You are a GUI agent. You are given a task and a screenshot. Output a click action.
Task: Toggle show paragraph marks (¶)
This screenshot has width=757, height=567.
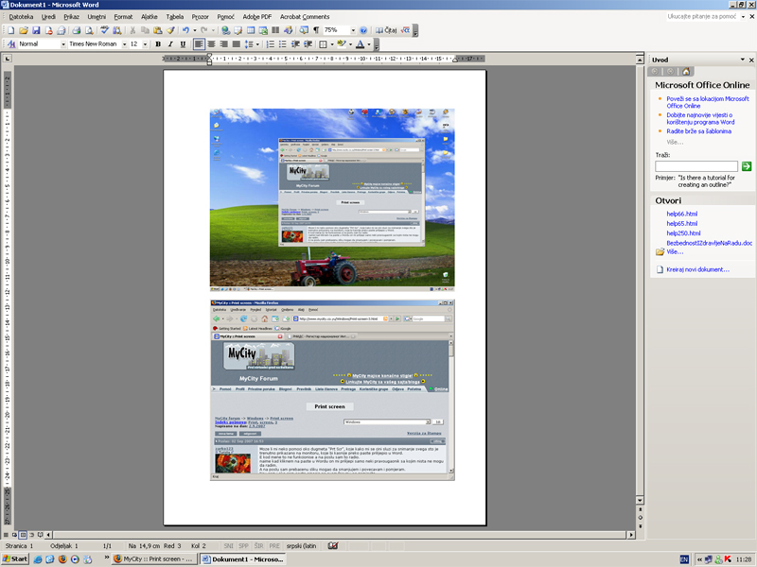(x=315, y=30)
